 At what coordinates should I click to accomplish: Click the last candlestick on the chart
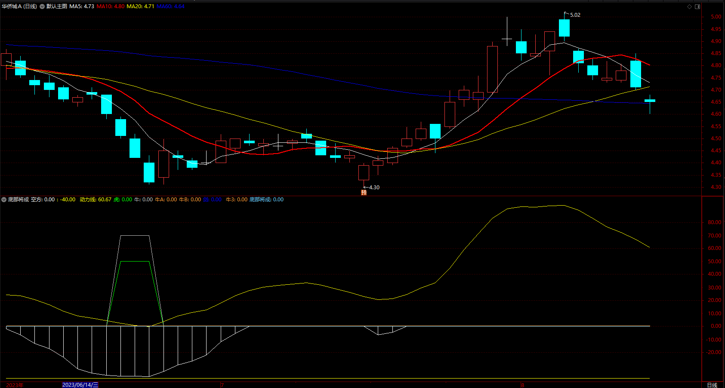tap(650, 101)
